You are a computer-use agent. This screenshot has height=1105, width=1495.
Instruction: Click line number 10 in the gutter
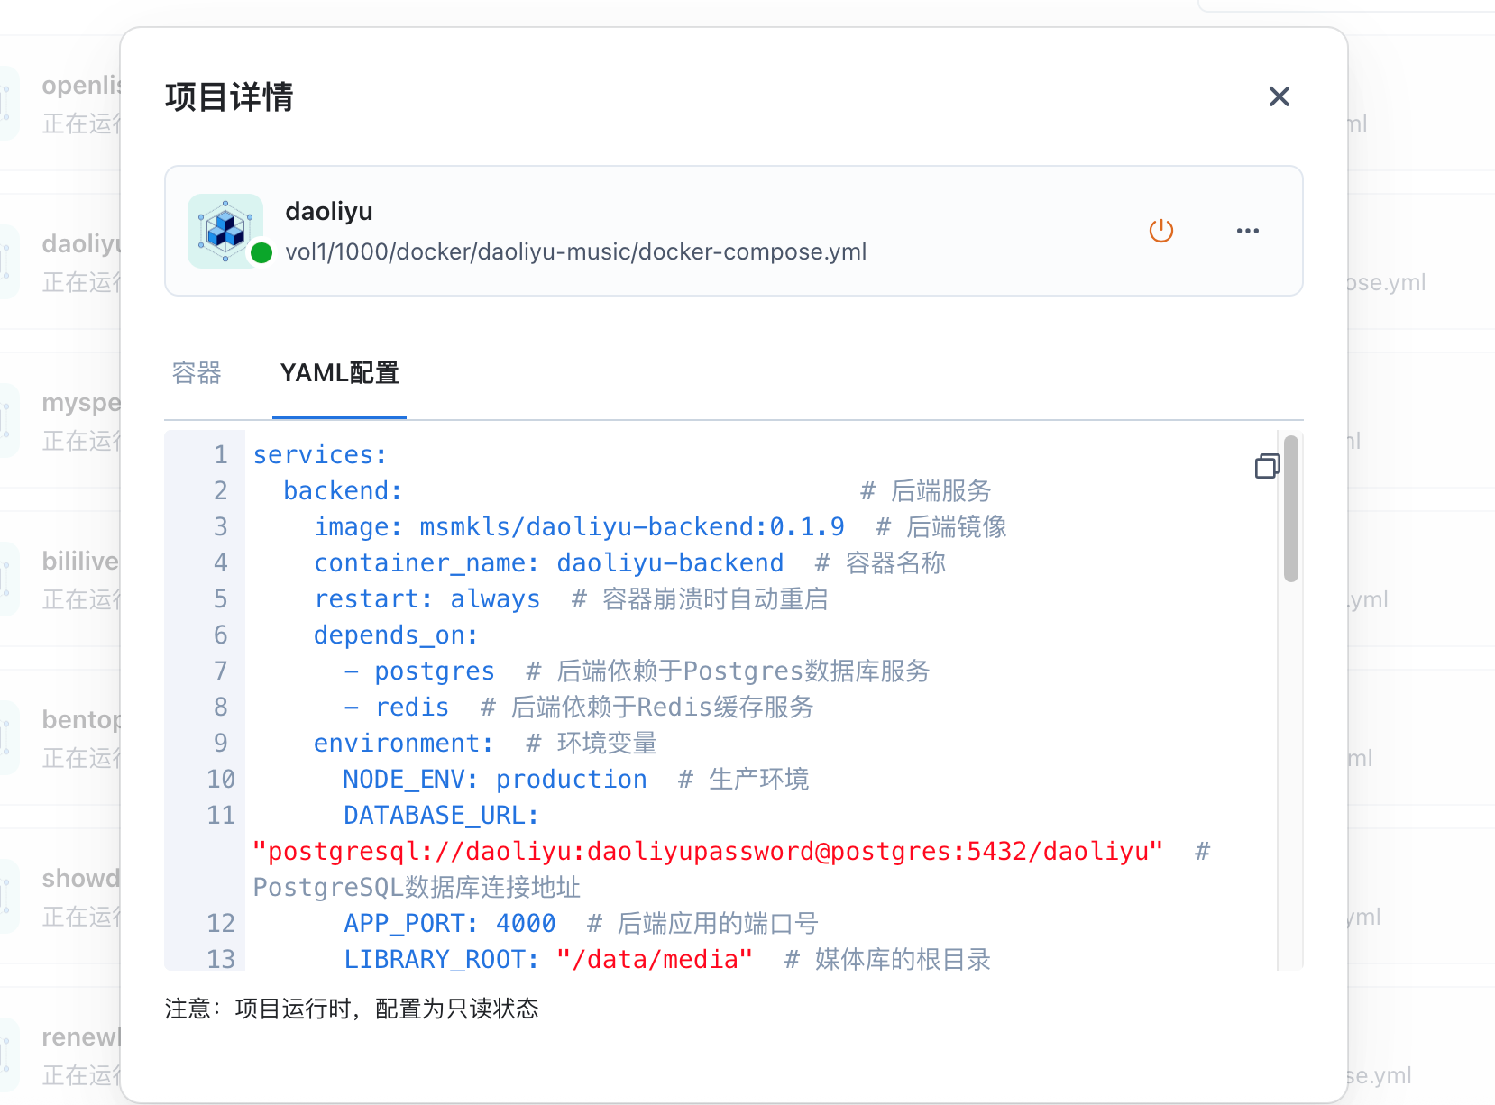click(x=221, y=780)
